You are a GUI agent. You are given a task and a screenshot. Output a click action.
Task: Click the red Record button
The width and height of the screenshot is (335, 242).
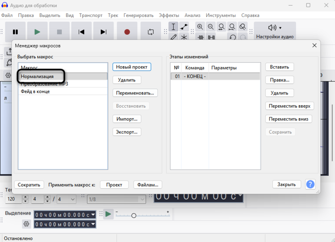click(x=127, y=32)
